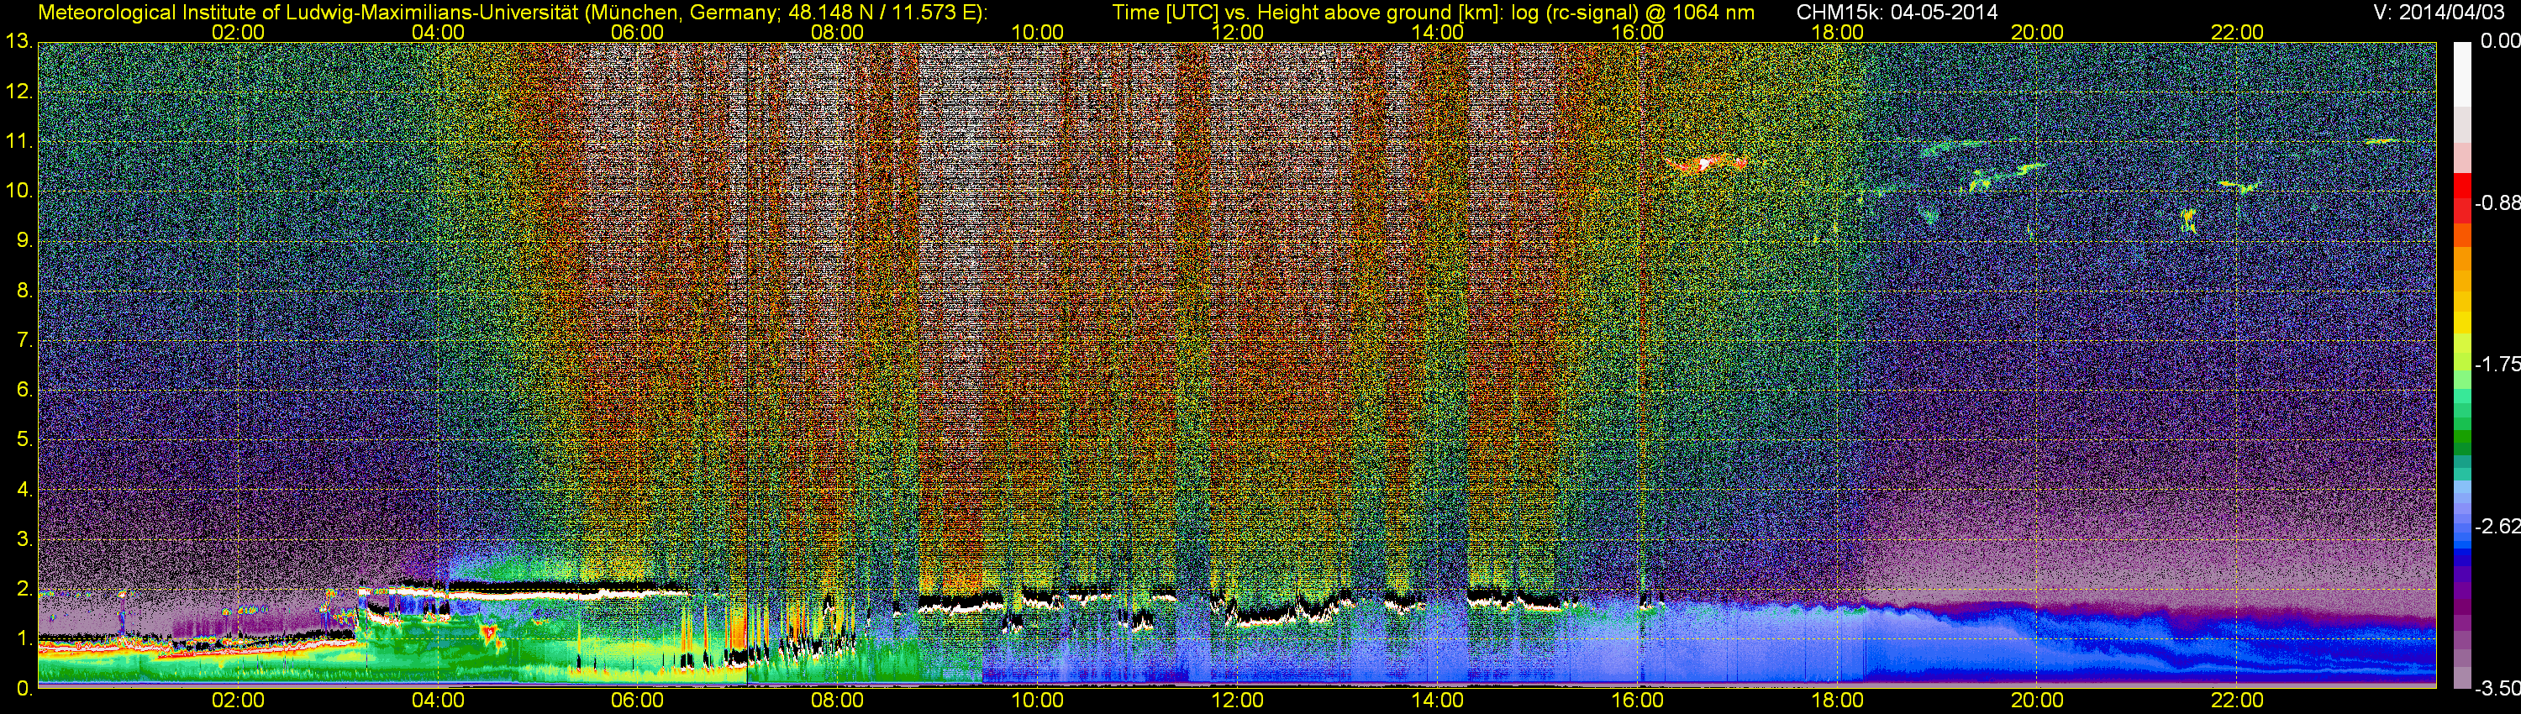Screen dimensions: 2521x714
Task: Click the 0.00 label at the colorbar top
Action: [2497, 41]
